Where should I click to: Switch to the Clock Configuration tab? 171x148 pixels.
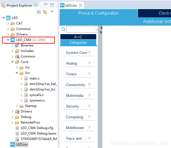pos(154,13)
